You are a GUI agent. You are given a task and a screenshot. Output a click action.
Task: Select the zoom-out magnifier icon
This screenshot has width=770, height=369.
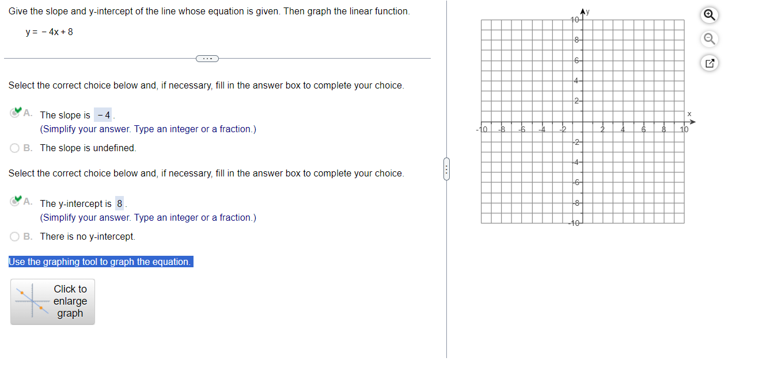click(709, 39)
